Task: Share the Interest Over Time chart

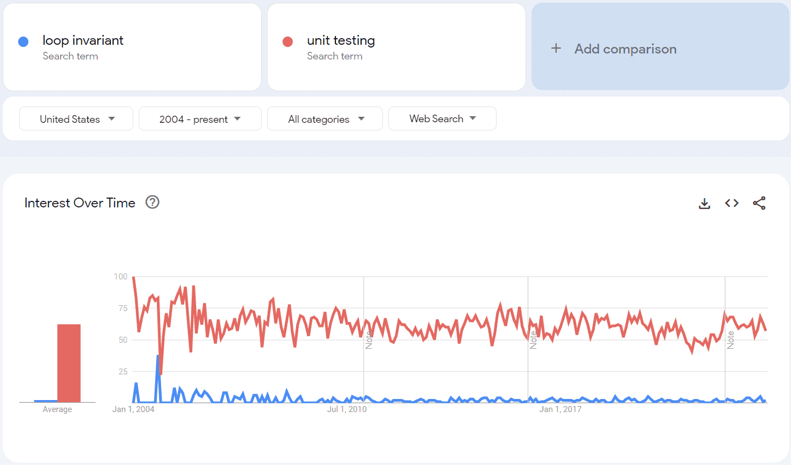Action: 759,202
